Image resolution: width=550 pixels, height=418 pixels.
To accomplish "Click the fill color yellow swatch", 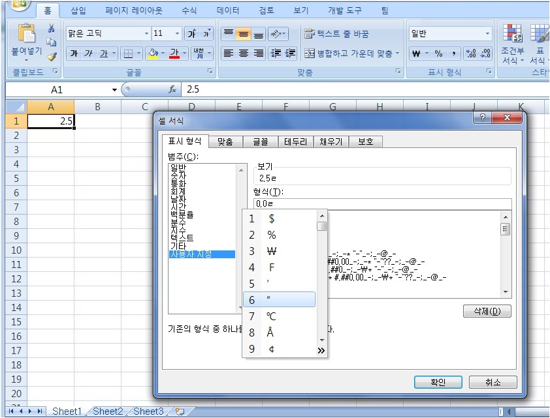I will 153,53.
